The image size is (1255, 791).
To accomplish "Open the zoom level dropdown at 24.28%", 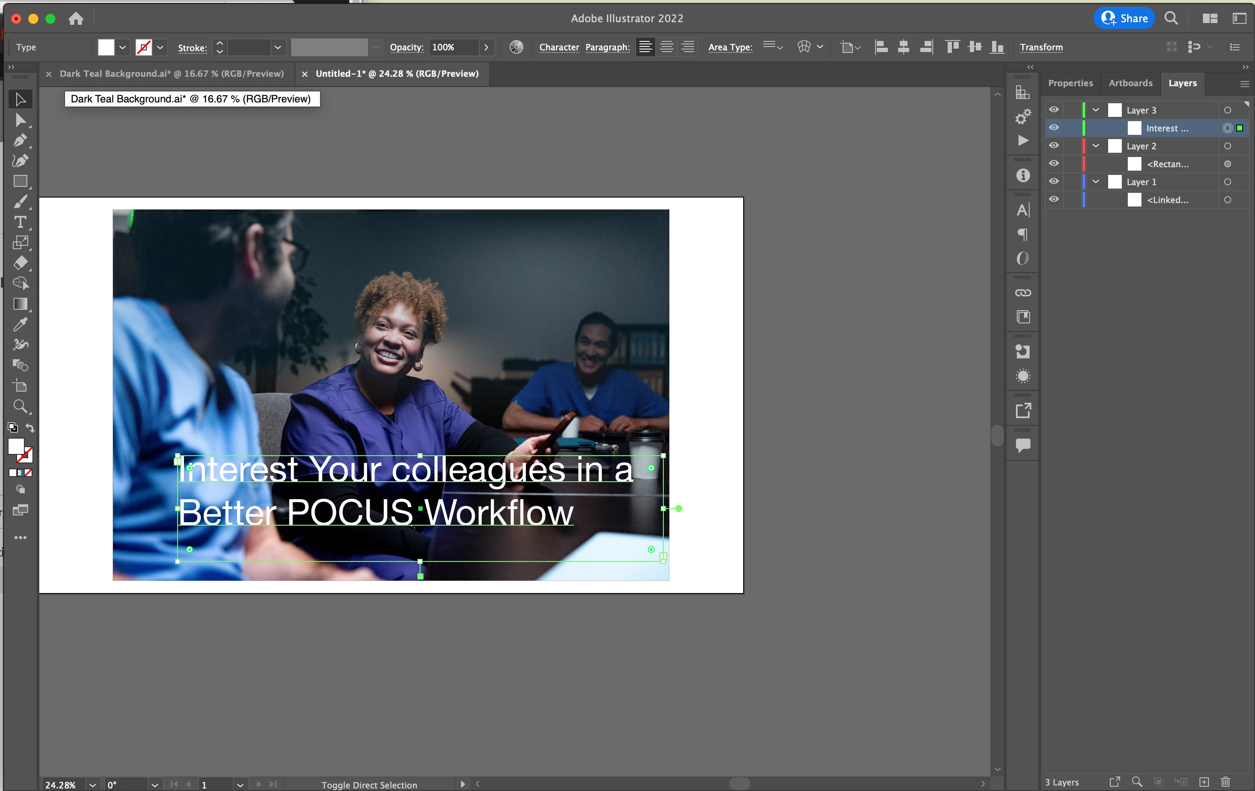I will coord(93,785).
